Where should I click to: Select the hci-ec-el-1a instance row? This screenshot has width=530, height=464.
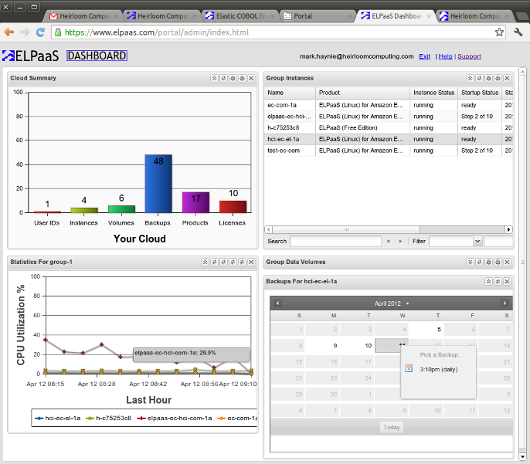pos(389,139)
